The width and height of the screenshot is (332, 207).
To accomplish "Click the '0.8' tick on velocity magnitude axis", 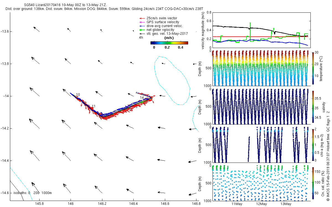I will (x=209, y=13).
